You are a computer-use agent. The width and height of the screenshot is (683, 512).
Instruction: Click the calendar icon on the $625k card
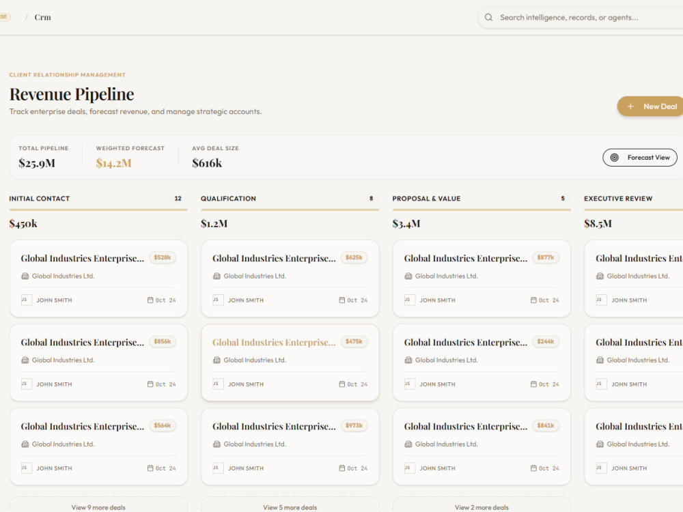pyautogui.click(x=342, y=300)
